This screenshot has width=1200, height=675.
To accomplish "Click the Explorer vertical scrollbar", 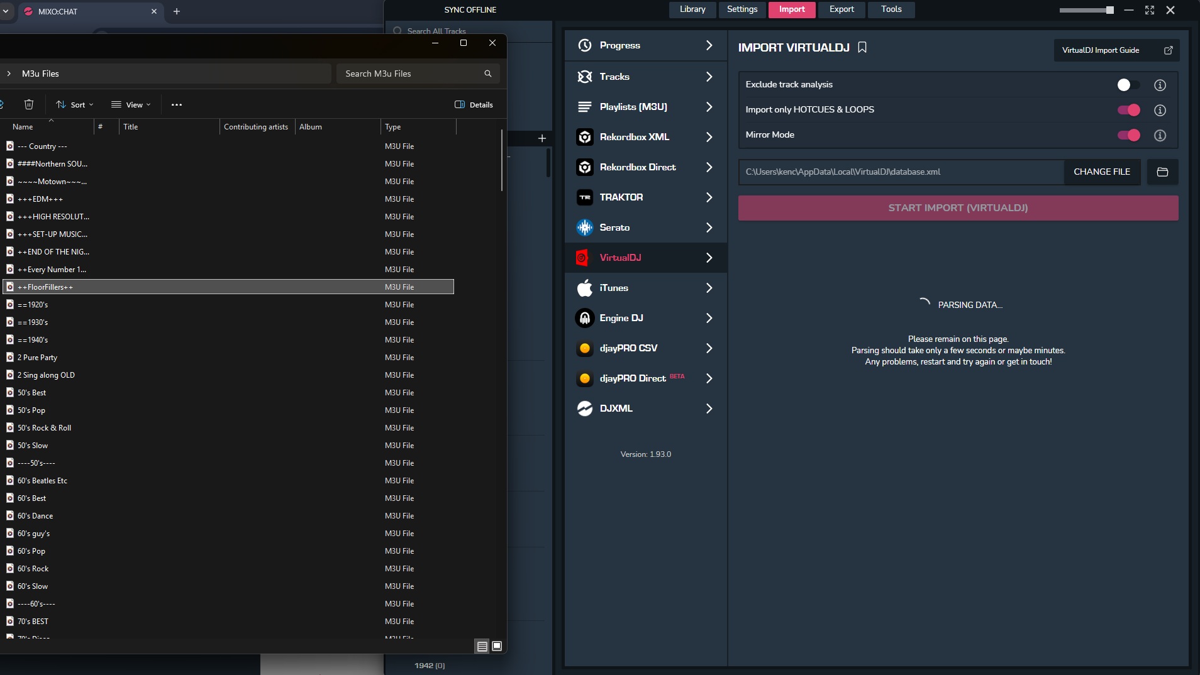I will 502,160.
